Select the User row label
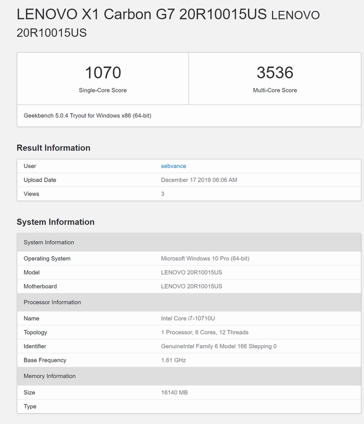Image resolution: width=364 pixels, height=424 pixels. click(x=30, y=166)
